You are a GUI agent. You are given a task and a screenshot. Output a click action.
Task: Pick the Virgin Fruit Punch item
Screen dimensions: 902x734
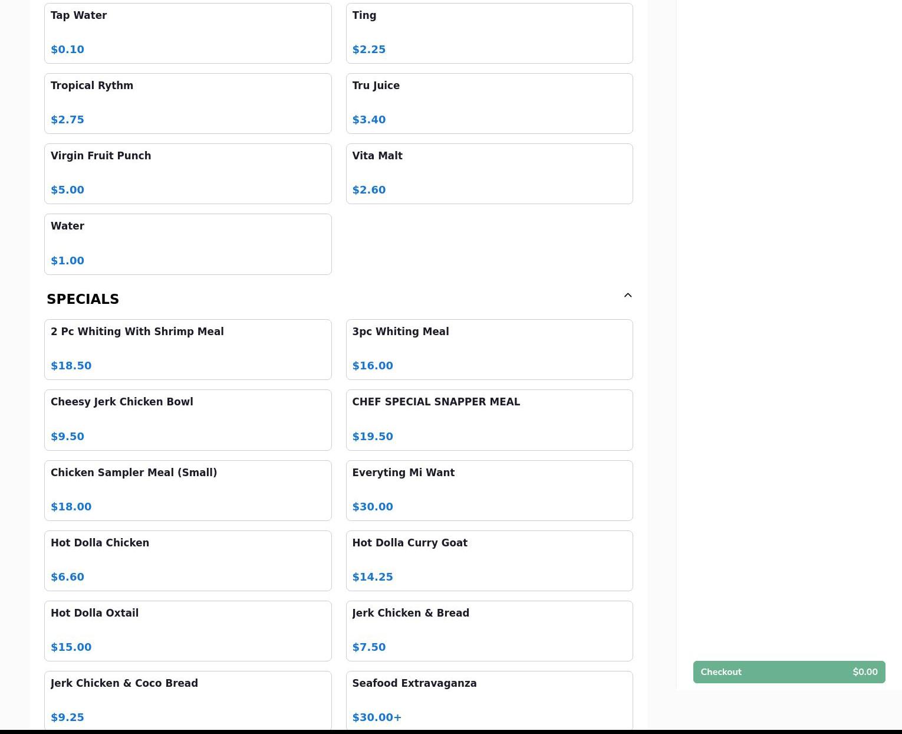[x=188, y=173]
